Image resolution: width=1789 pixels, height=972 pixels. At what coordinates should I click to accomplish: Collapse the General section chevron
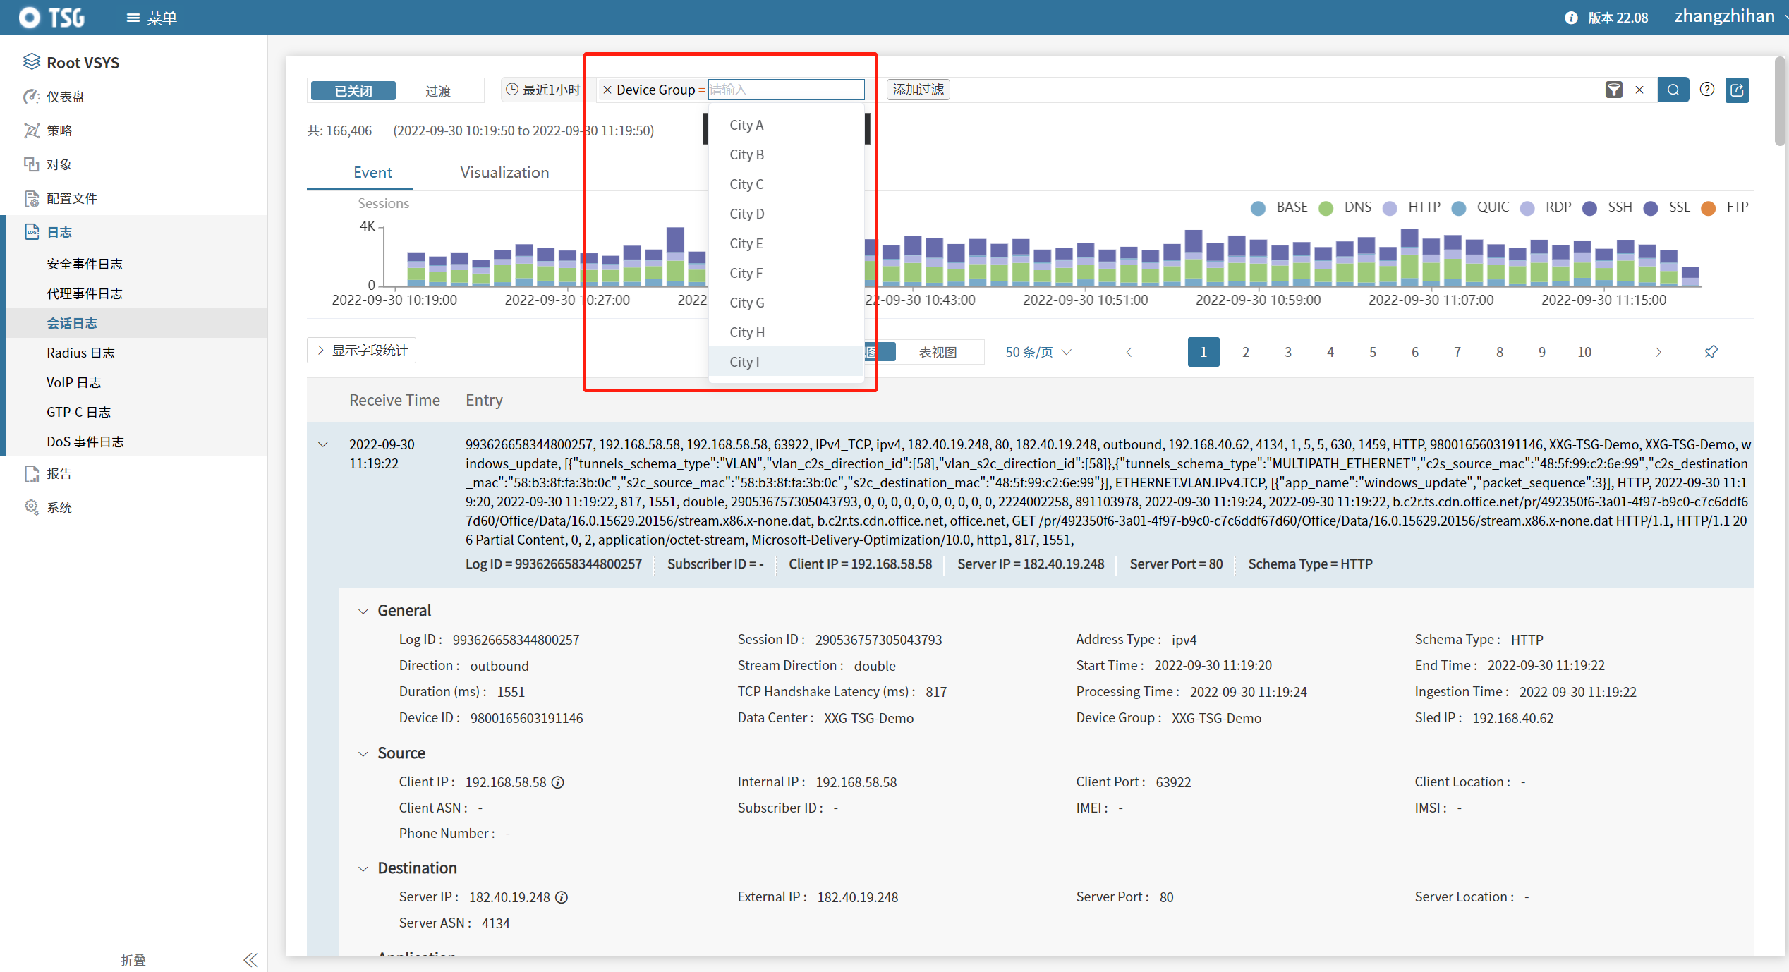(363, 611)
